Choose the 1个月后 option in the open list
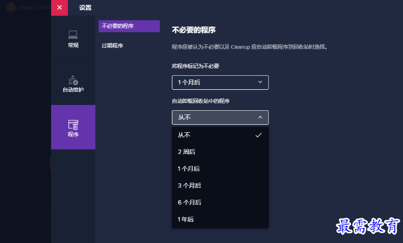403x243 pixels. pyautogui.click(x=220, y=169)
